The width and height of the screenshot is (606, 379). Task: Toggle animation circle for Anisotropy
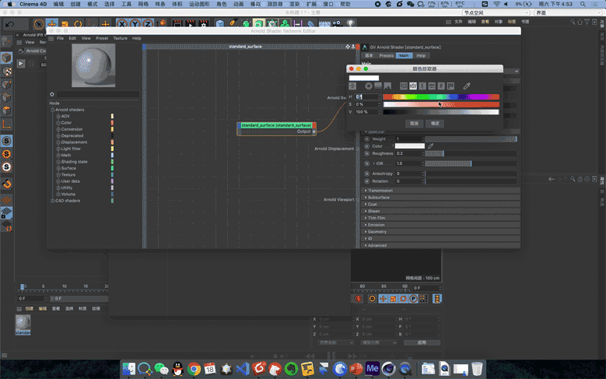(x=366, y=174)
